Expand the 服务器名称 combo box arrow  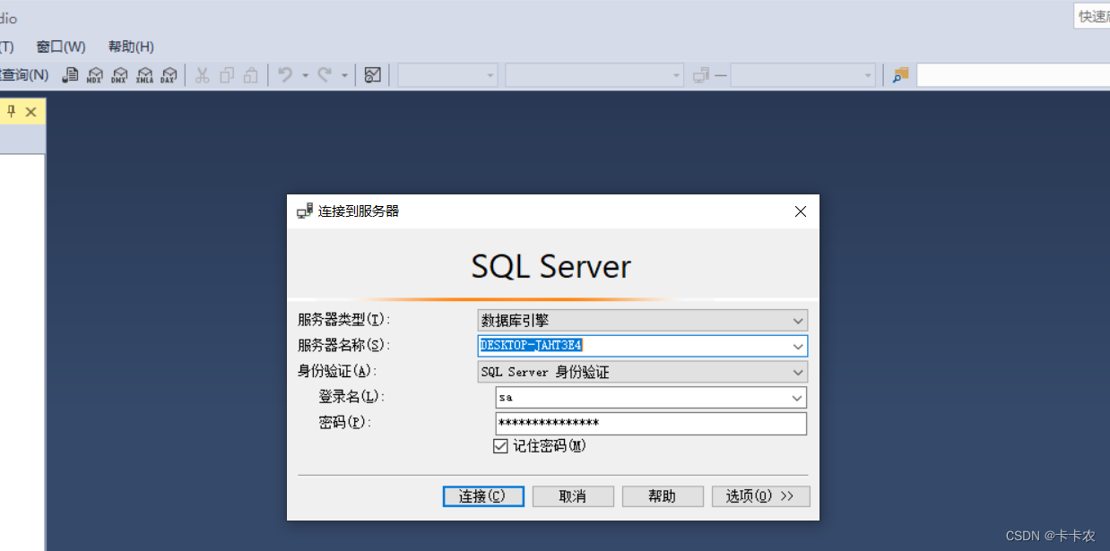click(x=798, y=346)
